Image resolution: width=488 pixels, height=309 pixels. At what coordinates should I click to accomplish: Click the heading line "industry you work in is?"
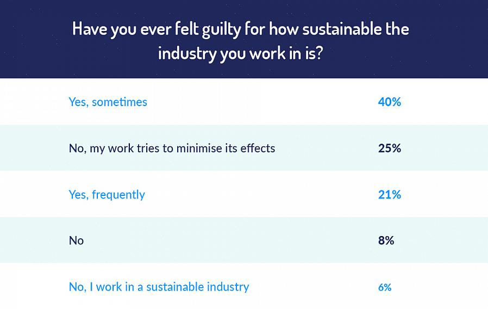click(x=240, y=54)
